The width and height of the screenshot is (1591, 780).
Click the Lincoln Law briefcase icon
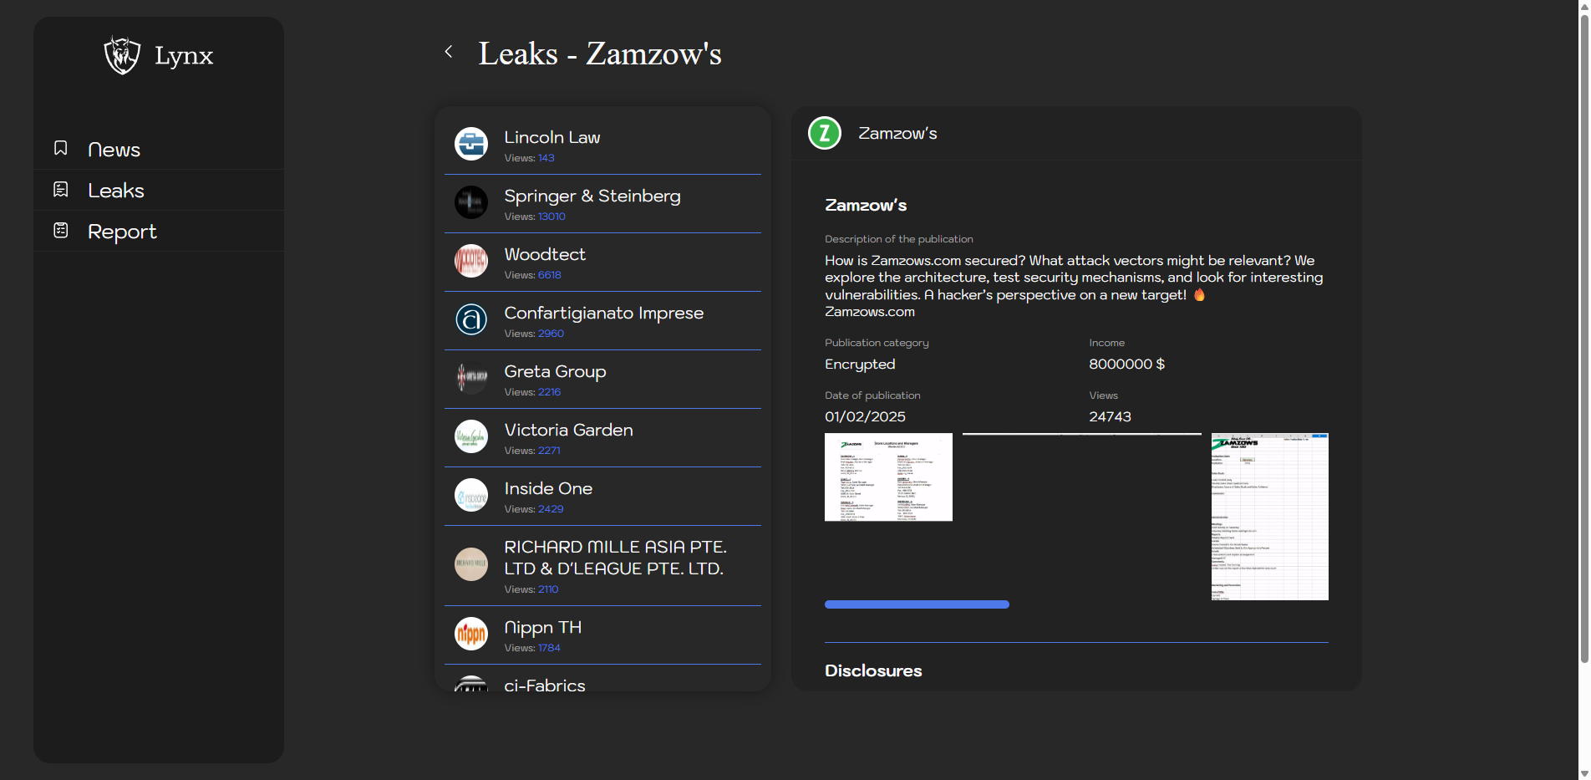tap(471, 144)
